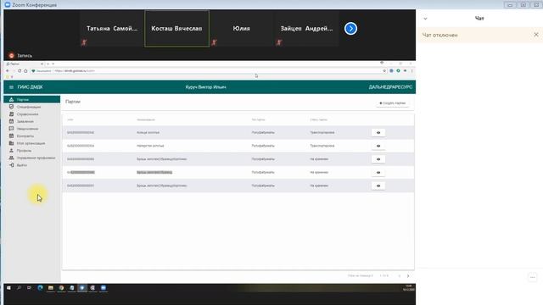Viewport: 543px width, 305px height.
Task: Click eye button in the last table row
Action: [x=378, y=186]
